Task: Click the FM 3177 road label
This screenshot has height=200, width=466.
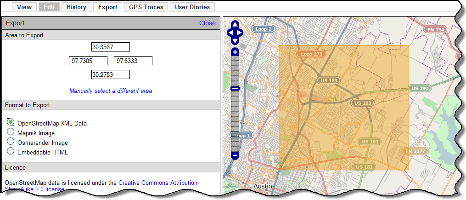Action: coord(416,151)
